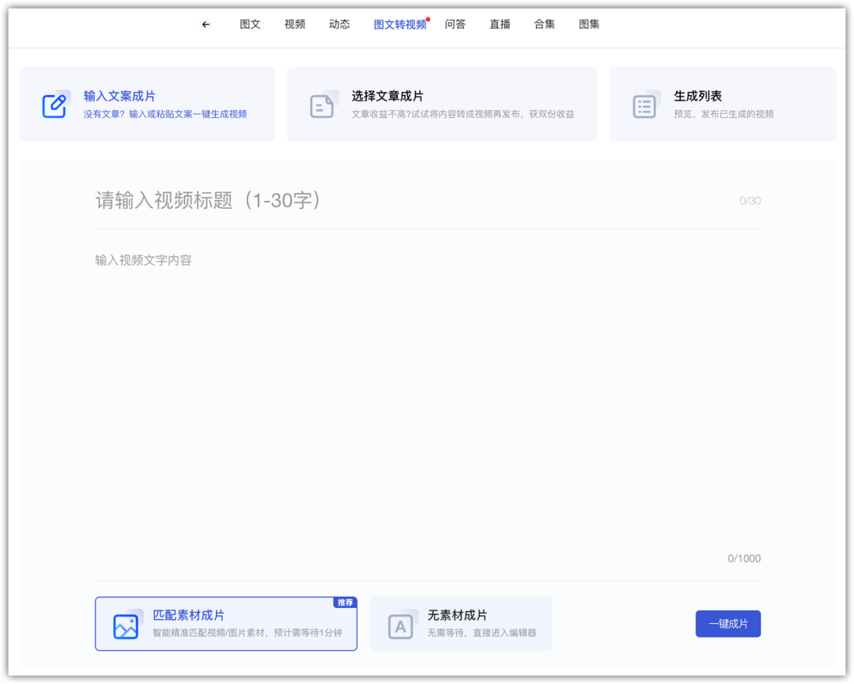
Task: Click the 推荐 badge on 匹配素材成片
Action: tap(346, 603)
